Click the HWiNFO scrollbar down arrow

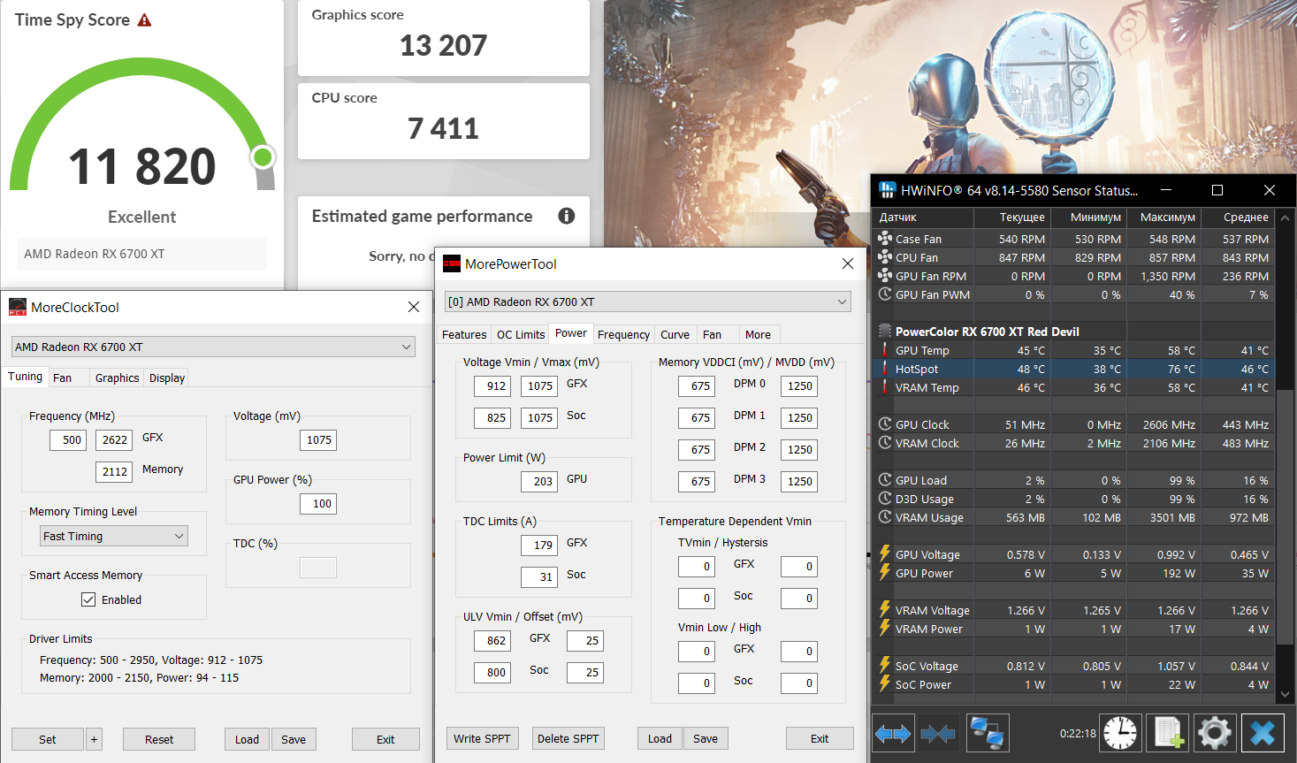click(x=1286, y=694)
